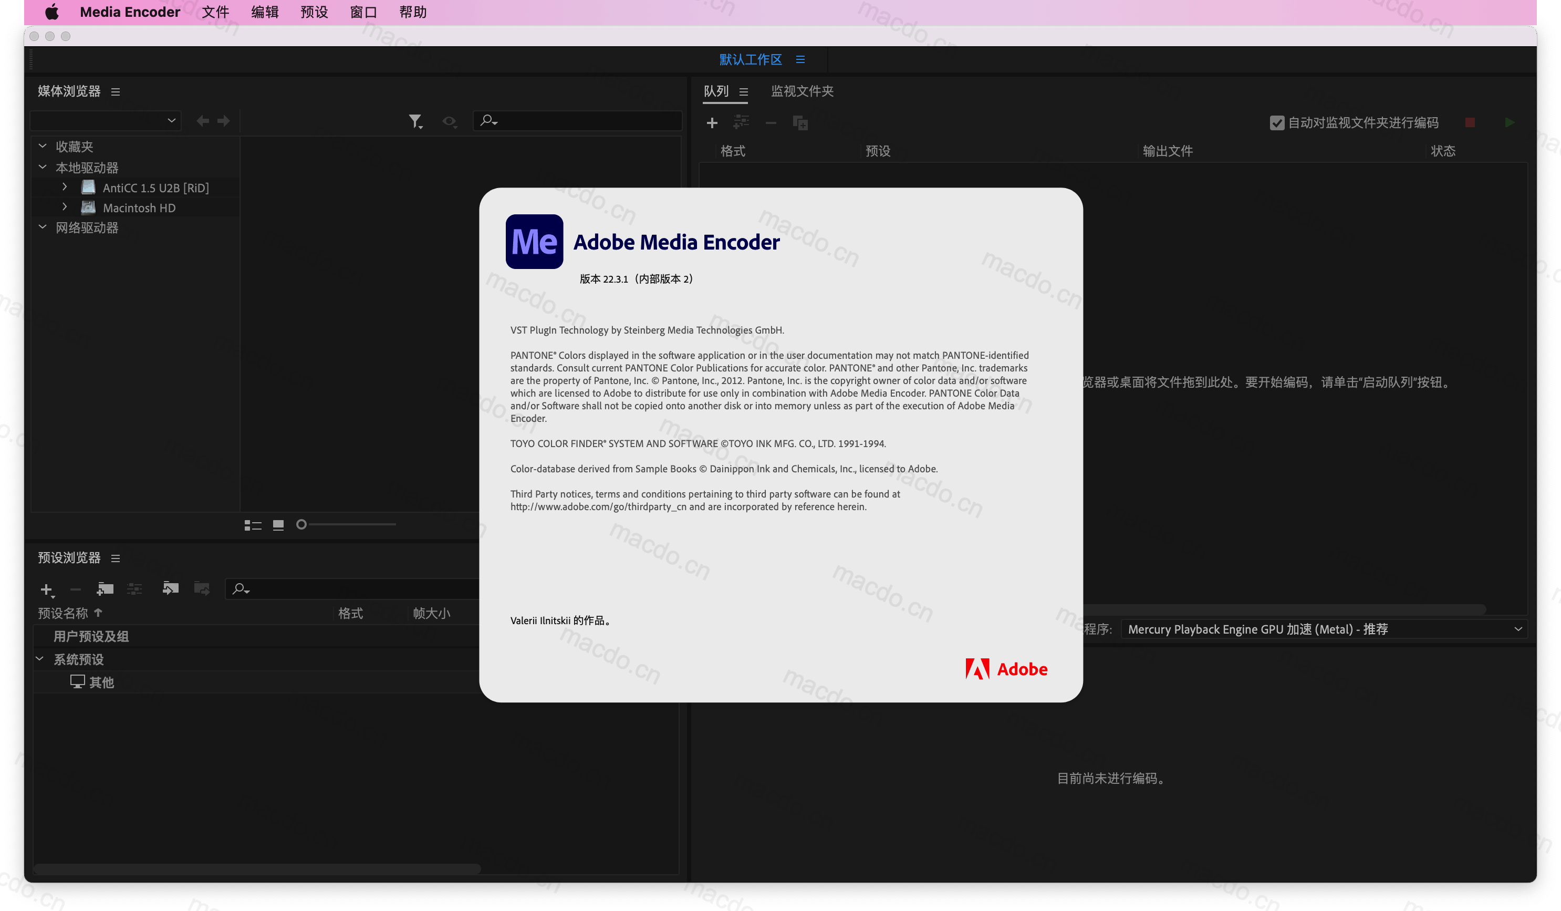Click the green start queue button
The width and height of the screenshot is (1561, 911).
tap(1510, 122)
